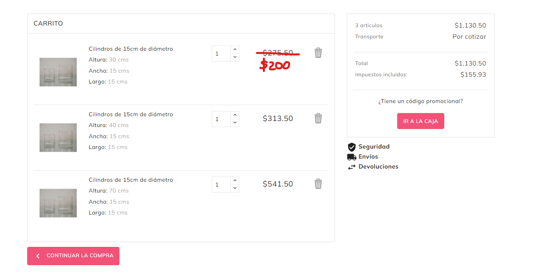The image size is (537, 276).
Task: Increase quantity of 70 cms cylinder
Action: point(235,181)
